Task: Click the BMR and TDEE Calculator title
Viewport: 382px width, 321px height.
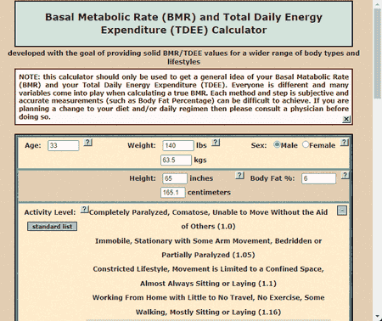Action: pos(183,24)
